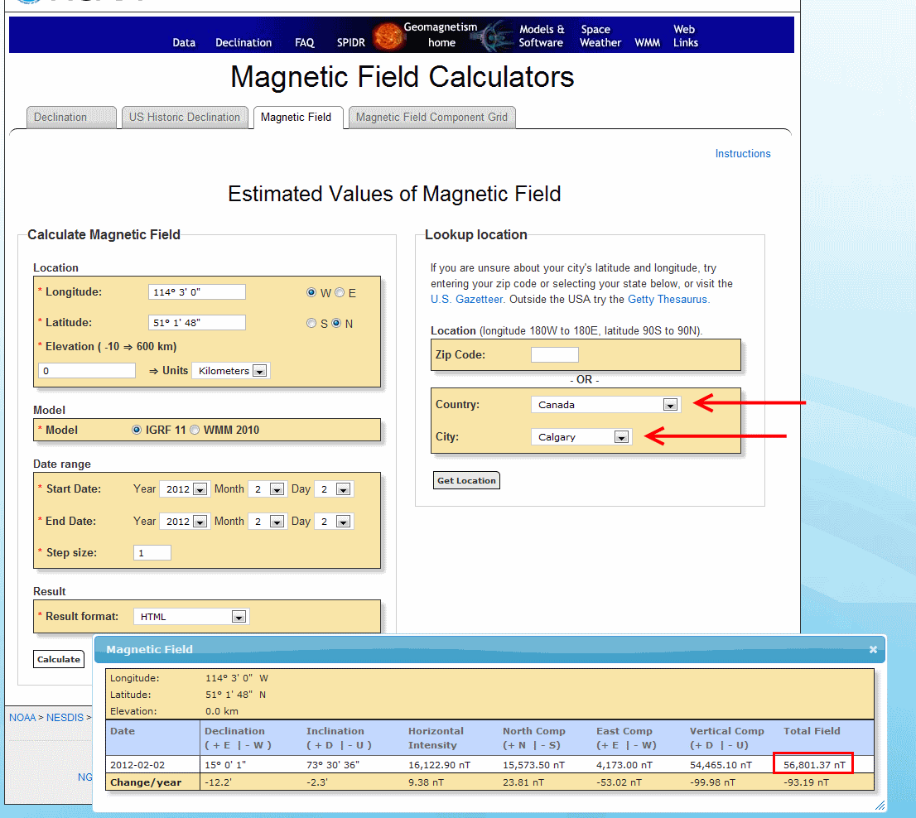Click the Latitude input field

[x=197, y=322]
